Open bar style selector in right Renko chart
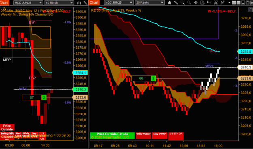Viewport: 253px width, 149px height. click(x=170, y=2)
